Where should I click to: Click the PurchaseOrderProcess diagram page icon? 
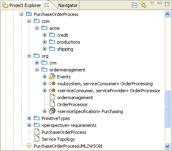(37, 132)
